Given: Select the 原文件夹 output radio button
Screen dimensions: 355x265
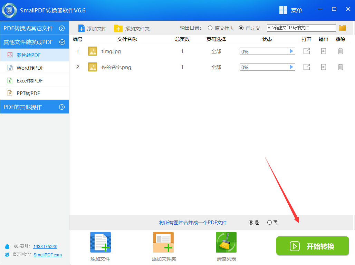Looking at the screenshot, I should 210,28.
